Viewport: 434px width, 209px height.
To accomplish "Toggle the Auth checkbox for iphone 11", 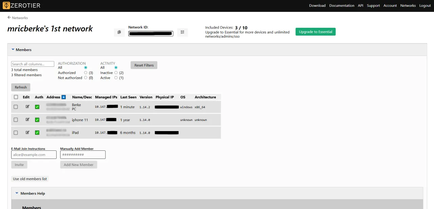I will tap(37, 120).
